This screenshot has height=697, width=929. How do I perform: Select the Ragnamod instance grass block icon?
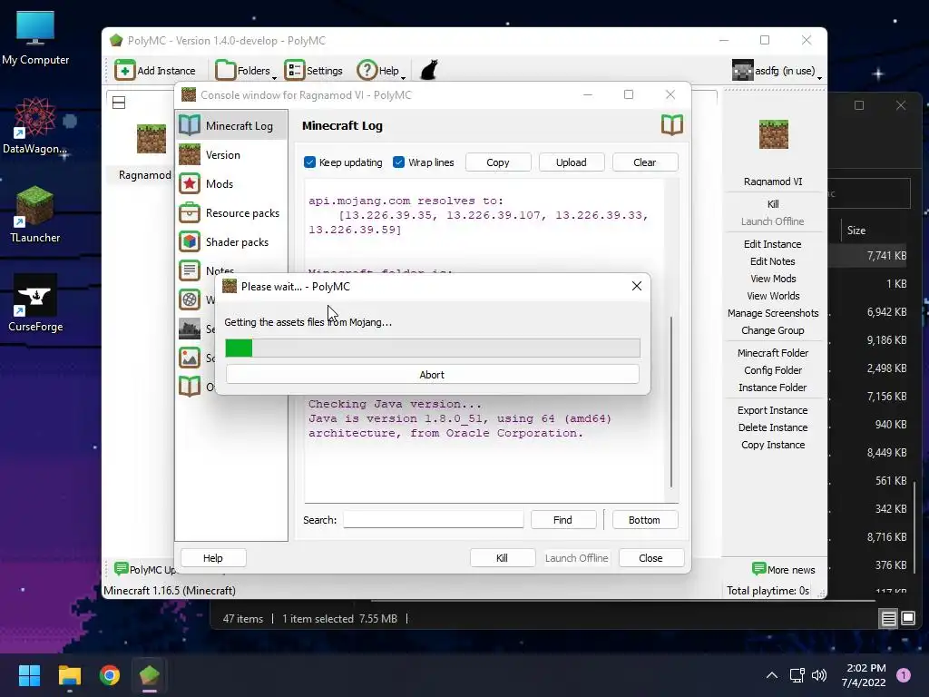tap(152, 139)
